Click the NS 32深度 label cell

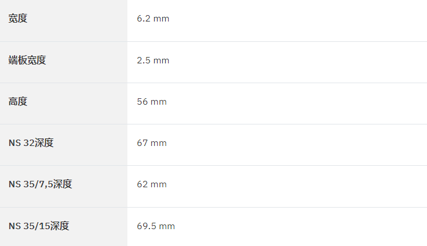63,145
